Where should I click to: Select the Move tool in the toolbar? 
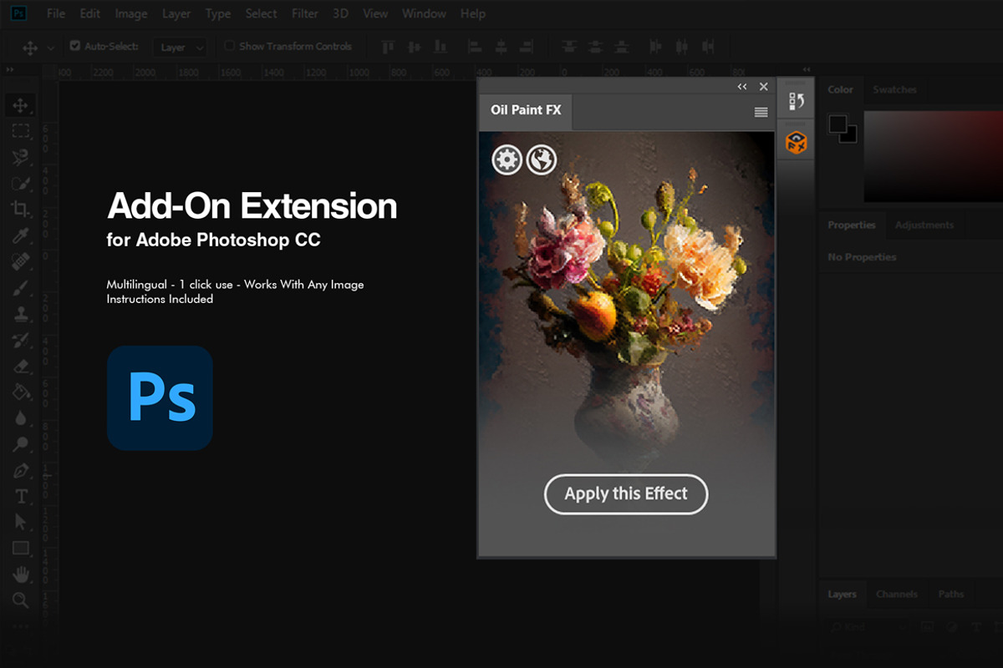(21, 106)
